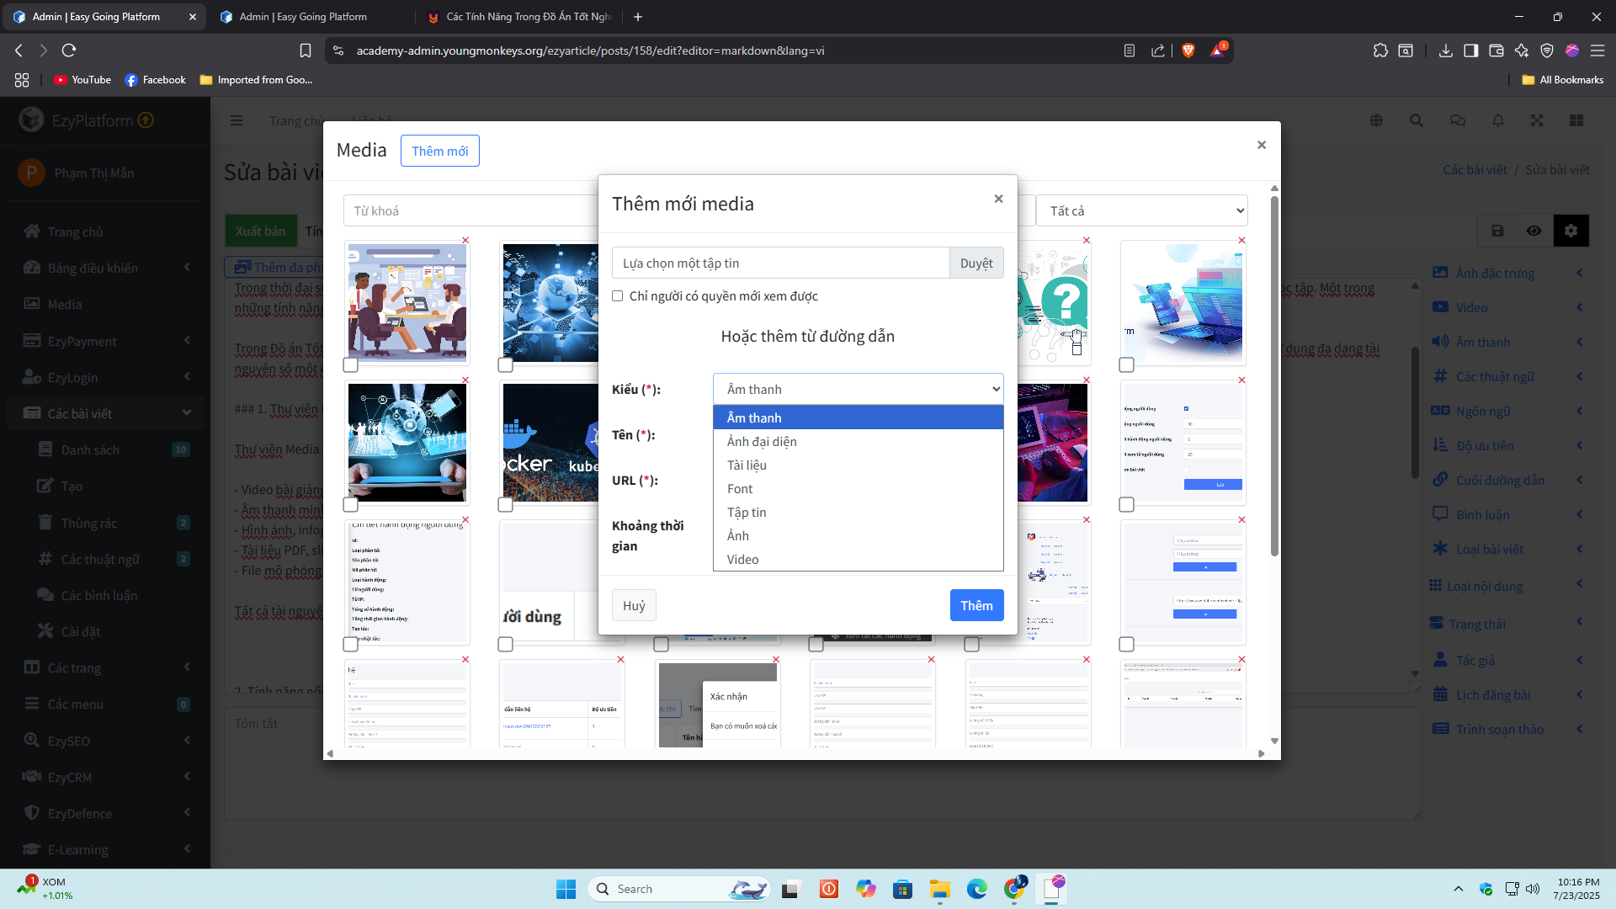Open 'Trang chủ' home in sidebar
Screen dimensions: 1616x909
pos(75,231)
